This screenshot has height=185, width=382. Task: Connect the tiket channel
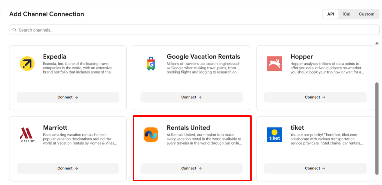[x=315, y=168]
